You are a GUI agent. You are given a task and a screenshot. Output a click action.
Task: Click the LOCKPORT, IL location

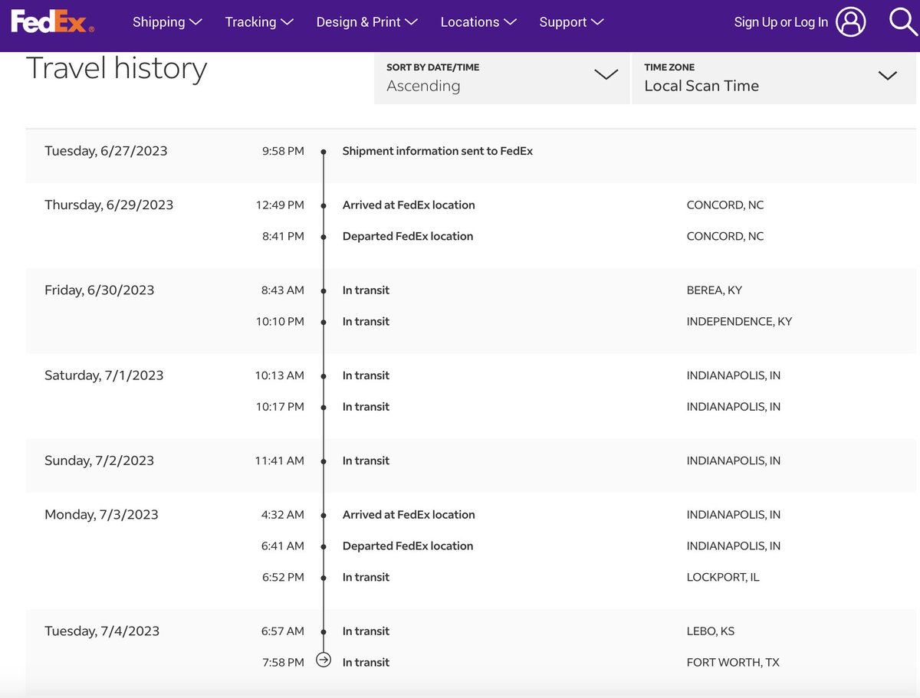[x=723, y=577]
